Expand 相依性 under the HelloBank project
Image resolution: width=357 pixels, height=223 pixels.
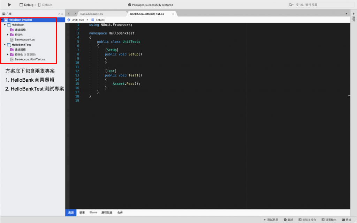(8, 35)
